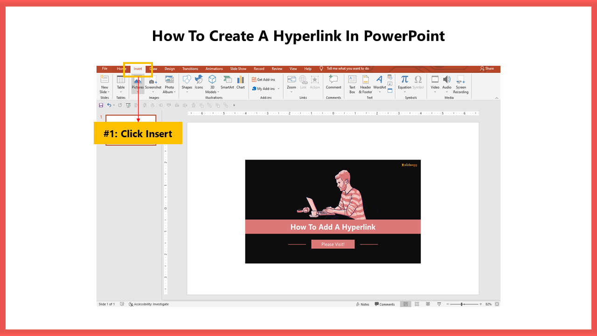Viewport: 597px width, 336px height.
Task: Click the Please Visit! box on slide
Action: [333, 244]
